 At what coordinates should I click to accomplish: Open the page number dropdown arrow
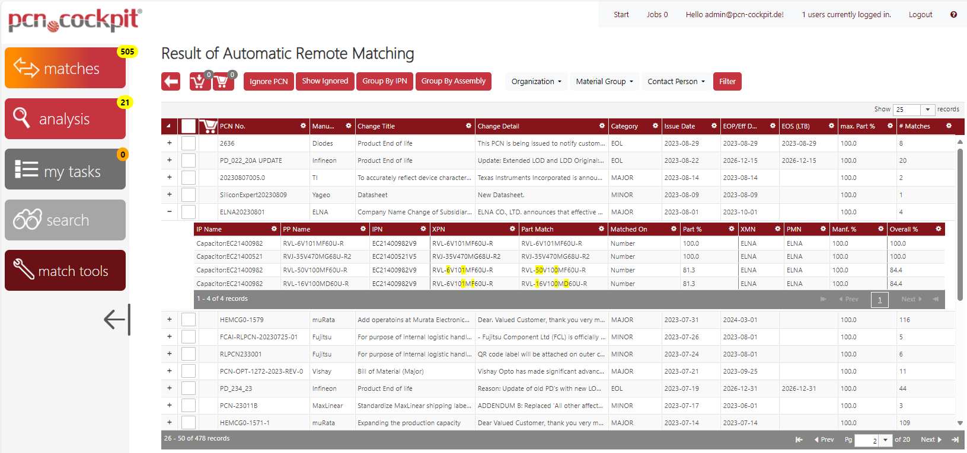point(885,440)
